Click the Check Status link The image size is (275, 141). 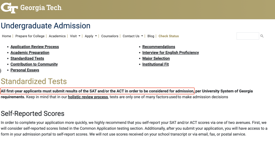pyautogui.click(x=169, y=36)
